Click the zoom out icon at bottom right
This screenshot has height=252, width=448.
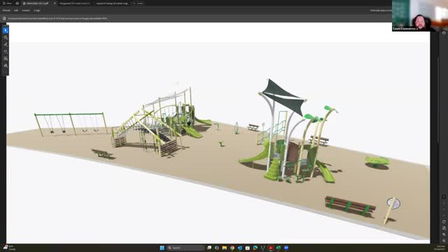tap(444, 240)
